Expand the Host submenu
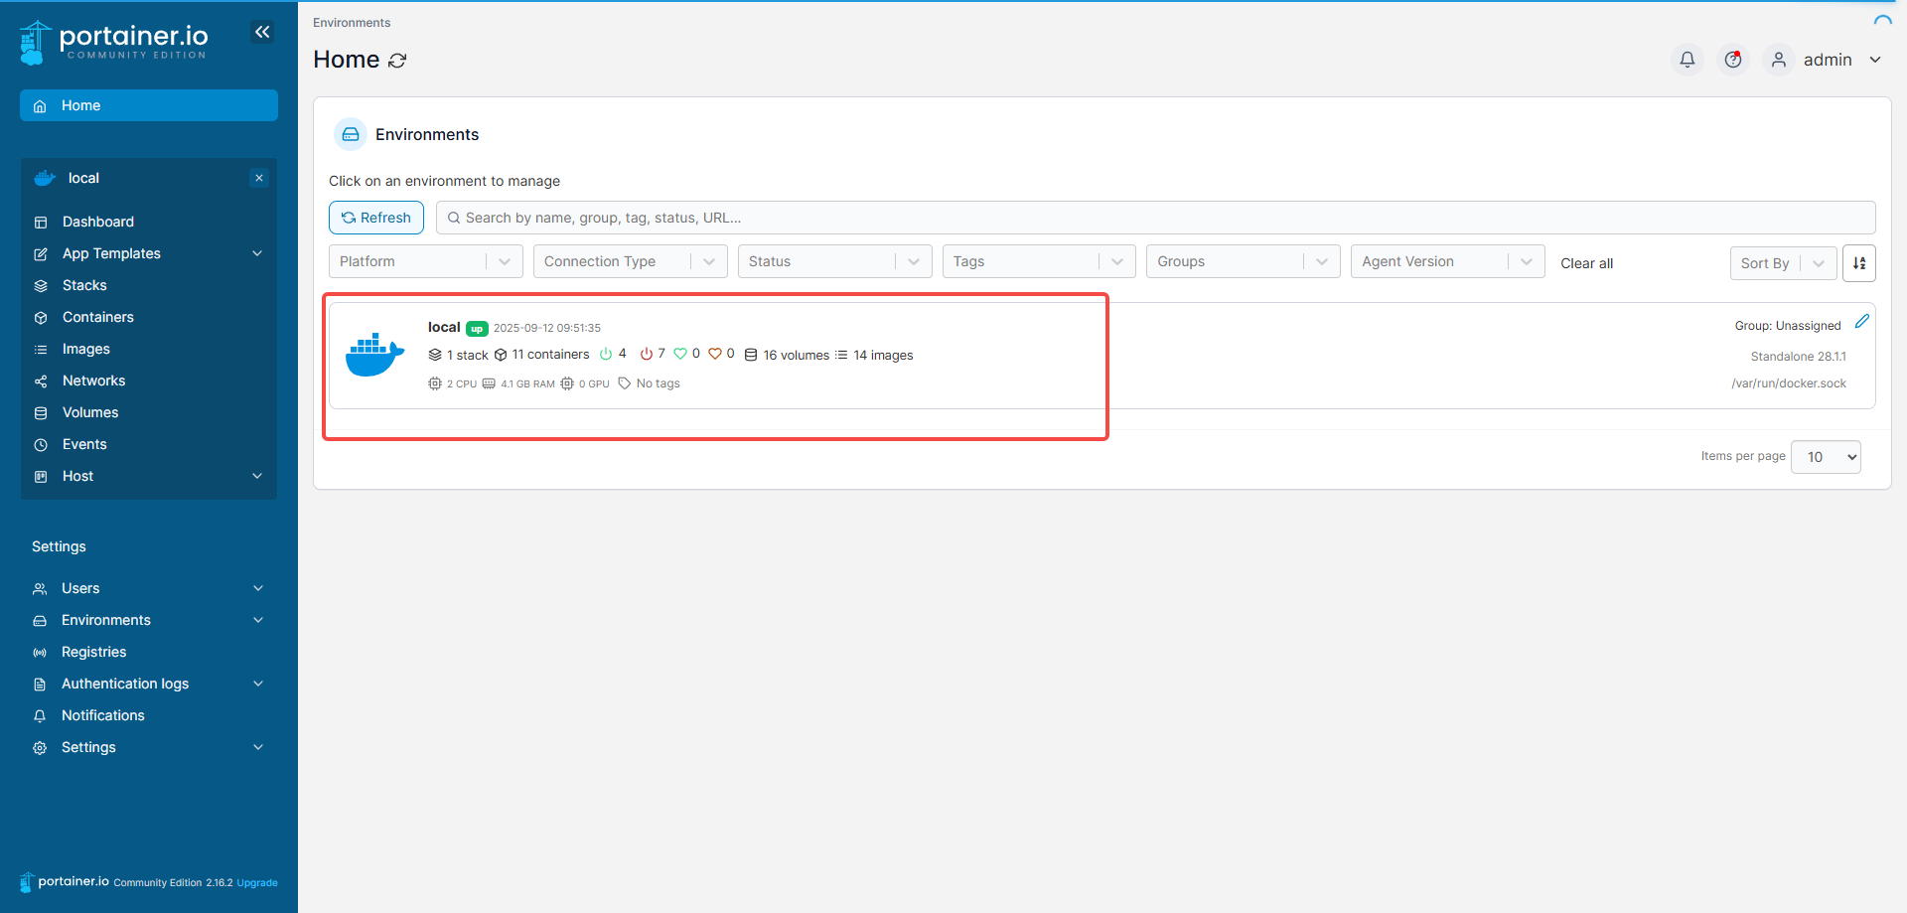1907x913 pixels. (x=257, y=476)
